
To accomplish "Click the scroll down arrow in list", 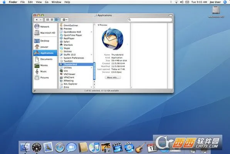I will point(94,84).
